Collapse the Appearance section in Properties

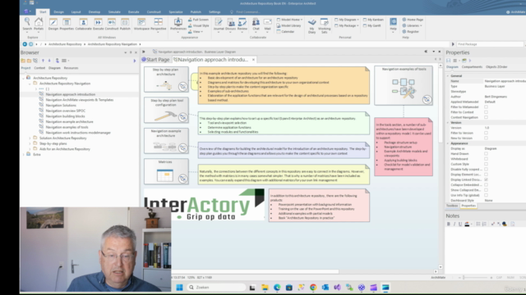click(x=448, y=143)
